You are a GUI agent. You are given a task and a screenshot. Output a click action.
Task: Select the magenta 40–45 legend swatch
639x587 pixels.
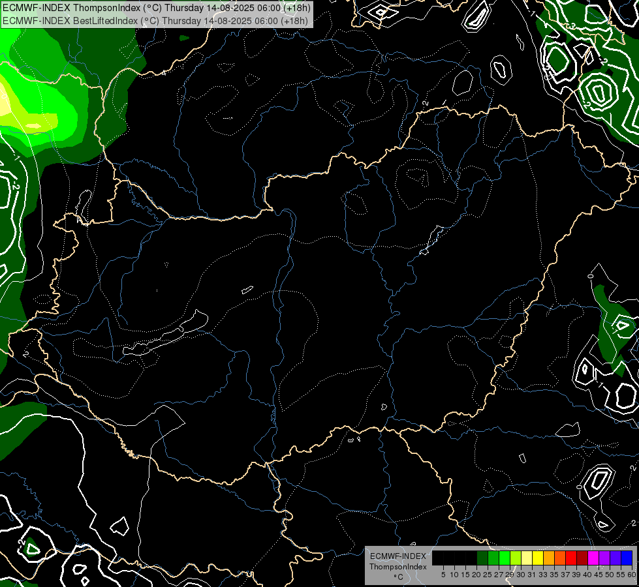point(593,558)
